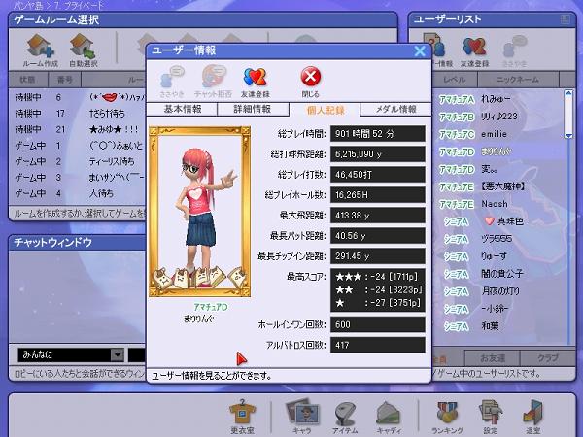Select user ヅラ555 in user list

coord(498,239)
